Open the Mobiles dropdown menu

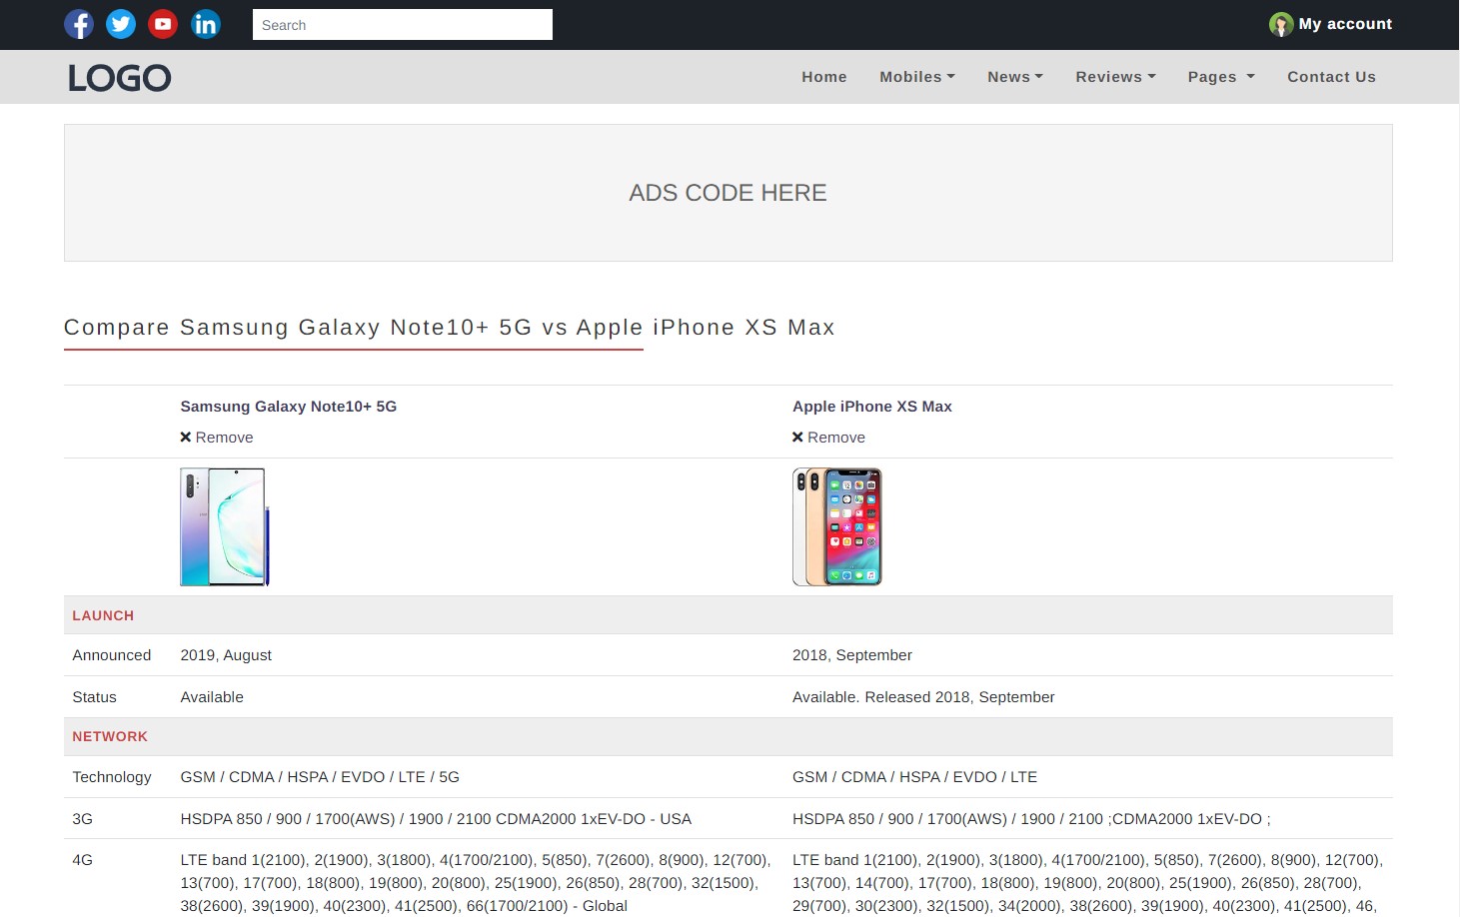pos(915,77)
